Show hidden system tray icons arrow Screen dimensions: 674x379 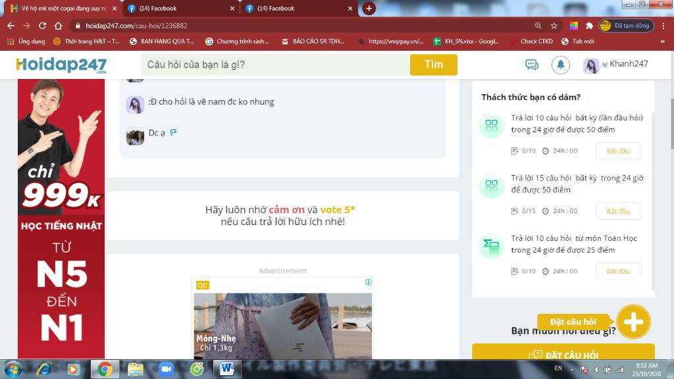[x=572, y=370]
